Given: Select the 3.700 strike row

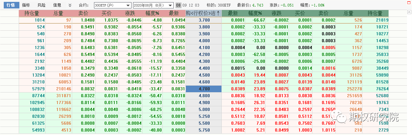Looking at the screenshot, I should [204, 20].
